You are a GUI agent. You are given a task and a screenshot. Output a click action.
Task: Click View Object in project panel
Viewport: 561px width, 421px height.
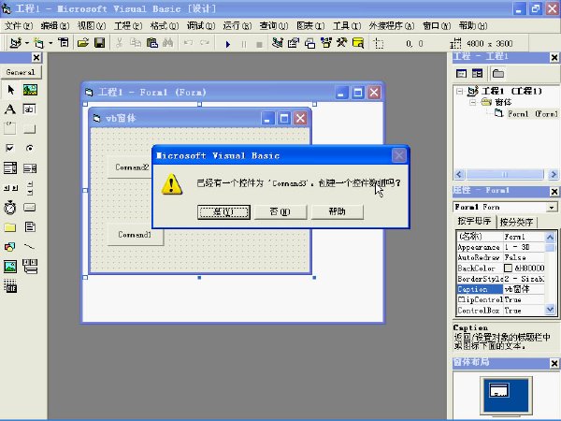477,74
